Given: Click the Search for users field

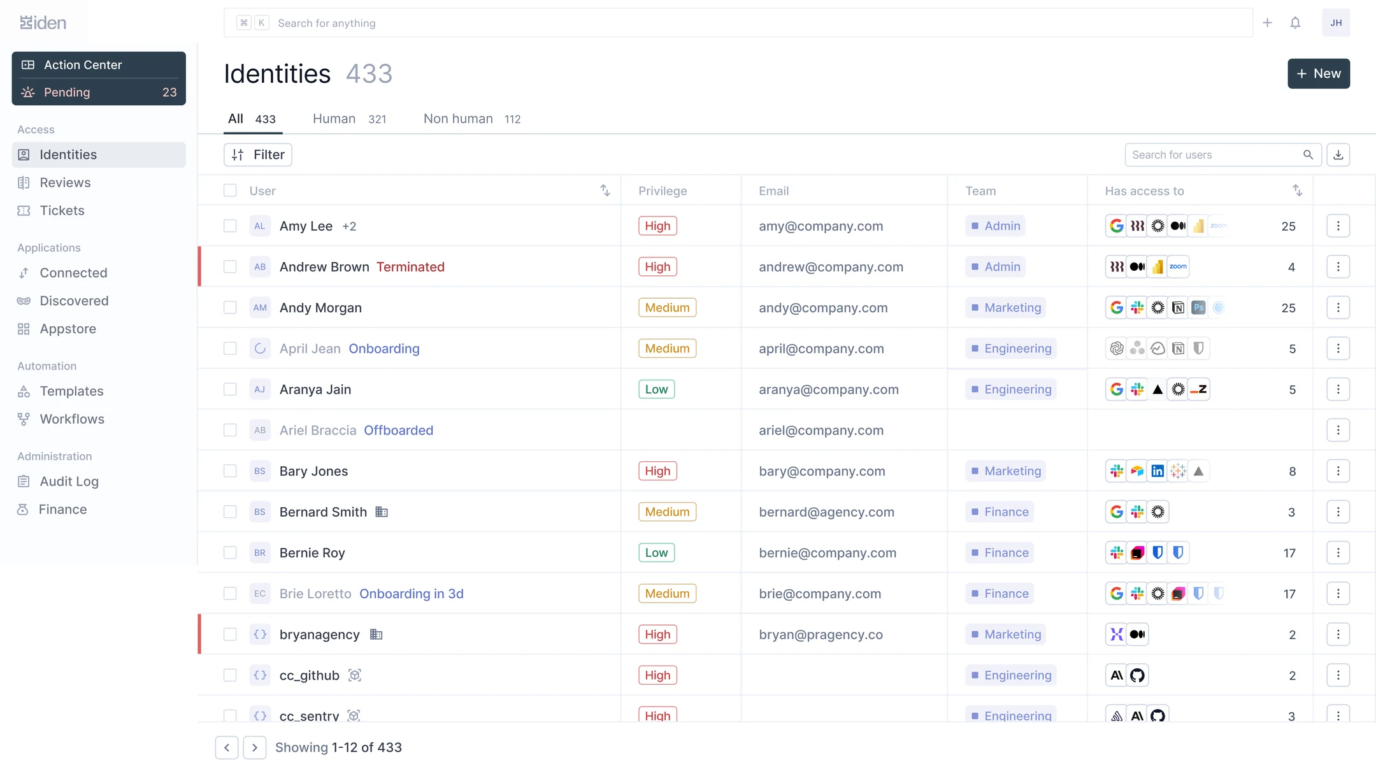Looking at the screenshot, I should [1223, 155].
